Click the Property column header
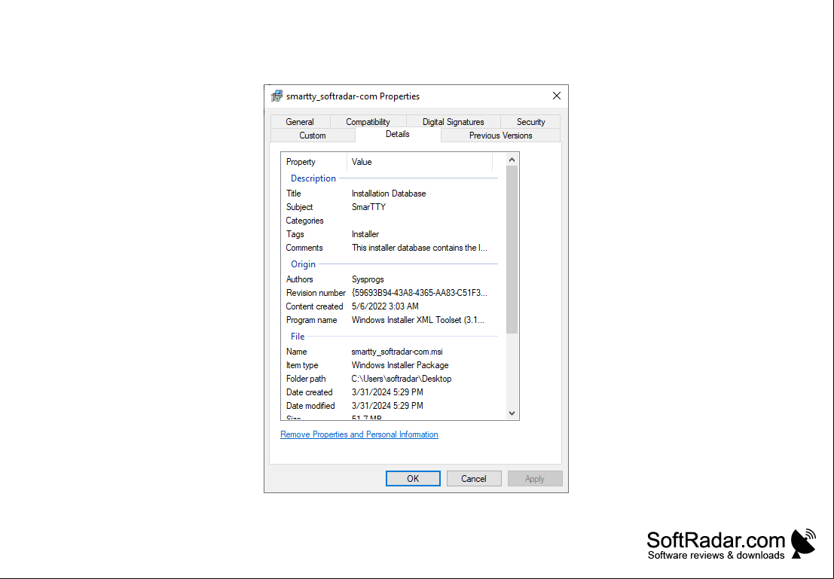This screenshot has height=579, width=834. (314, 162)
